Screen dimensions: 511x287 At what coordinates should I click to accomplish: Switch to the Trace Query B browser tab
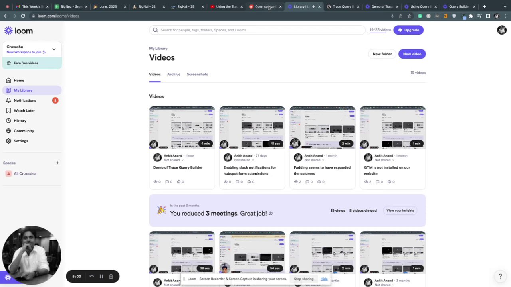click(x=343, y=6)
